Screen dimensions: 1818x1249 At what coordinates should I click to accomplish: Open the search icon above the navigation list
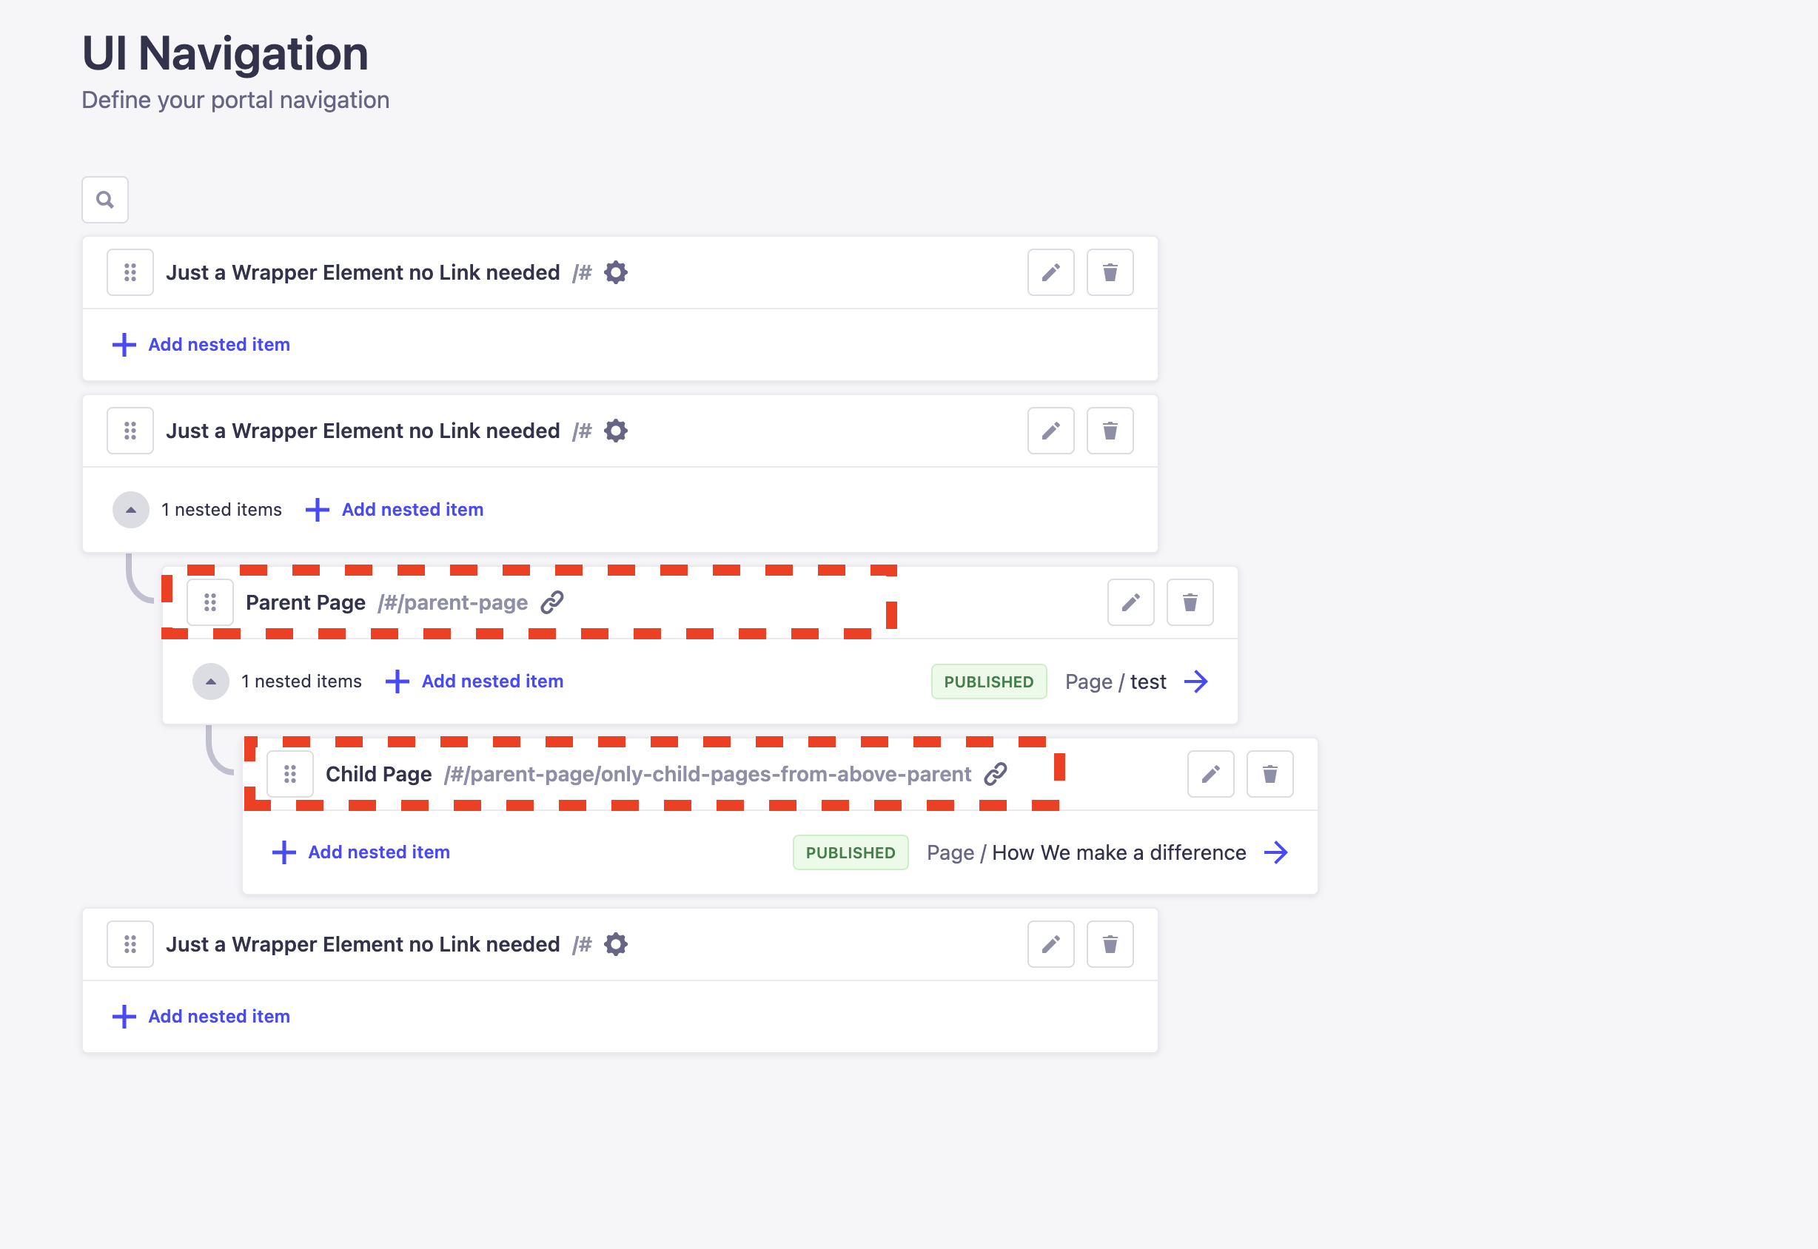pyautogui.click(x=104, y=200)
